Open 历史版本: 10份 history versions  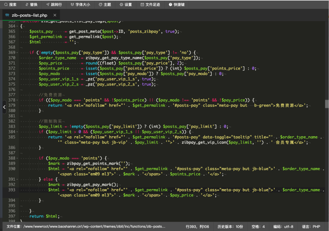point(230,227)
